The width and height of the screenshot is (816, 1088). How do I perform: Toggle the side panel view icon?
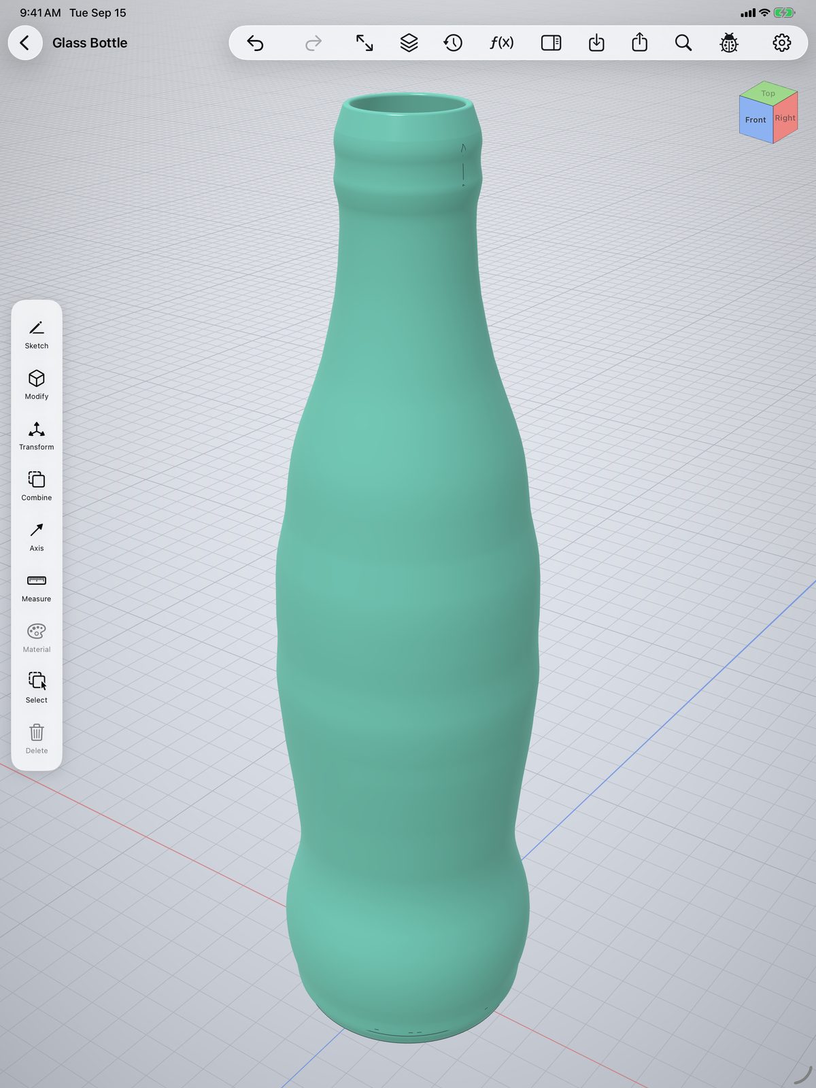point(551,43)
